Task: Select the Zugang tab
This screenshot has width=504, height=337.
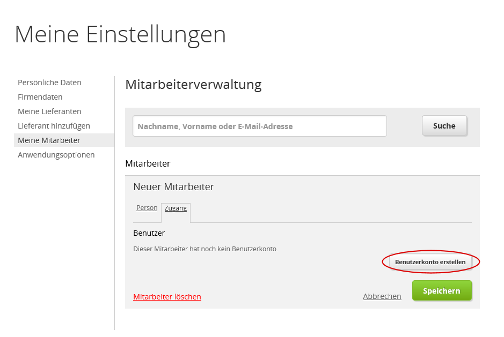Action: (176, 208)
